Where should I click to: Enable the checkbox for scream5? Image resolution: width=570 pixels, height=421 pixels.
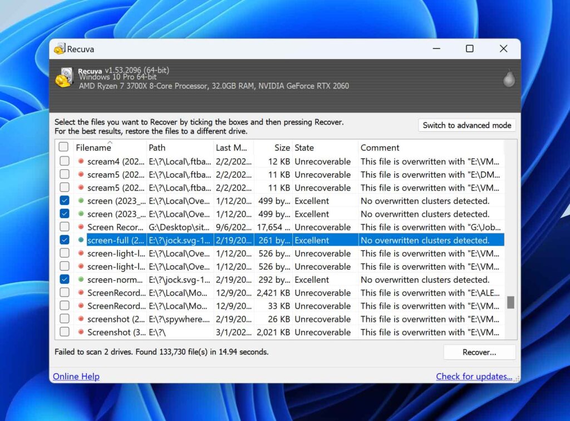point(64,174)
